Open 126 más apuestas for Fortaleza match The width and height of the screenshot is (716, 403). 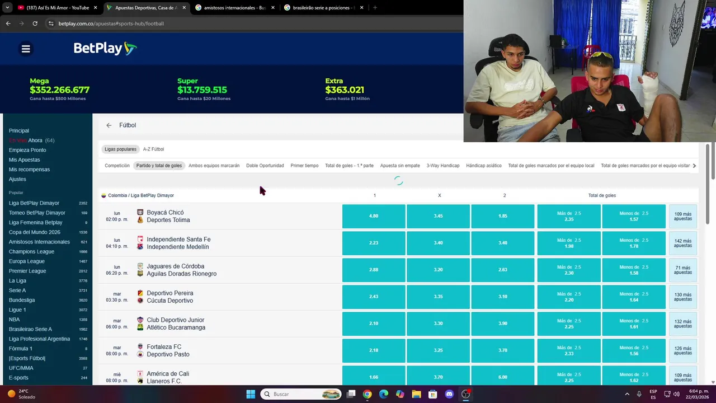click(682, 350)
